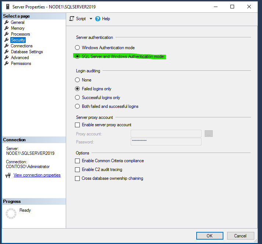Screen dimensions: 262x244
Task: Click the Proxy account text field
Action: pos(166,134)
